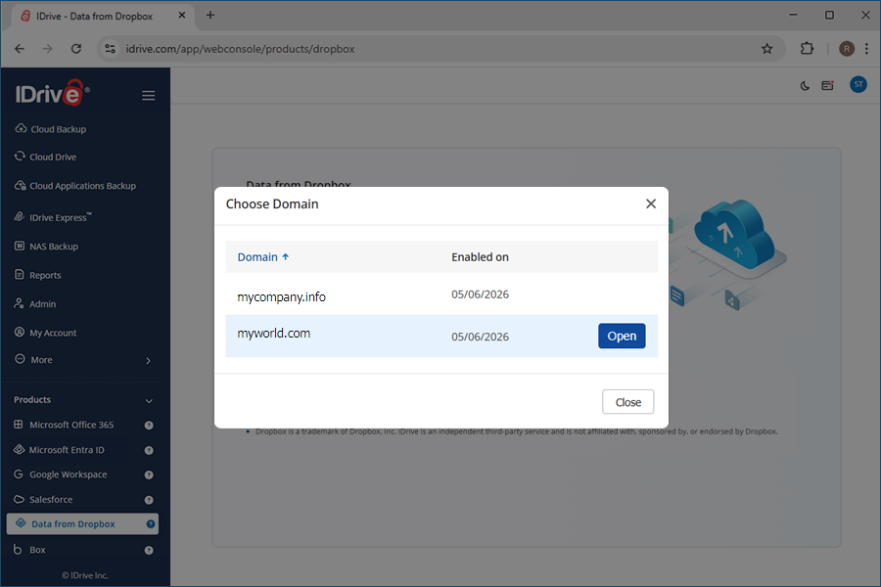Click the address bar URL

tap(240, 49)
